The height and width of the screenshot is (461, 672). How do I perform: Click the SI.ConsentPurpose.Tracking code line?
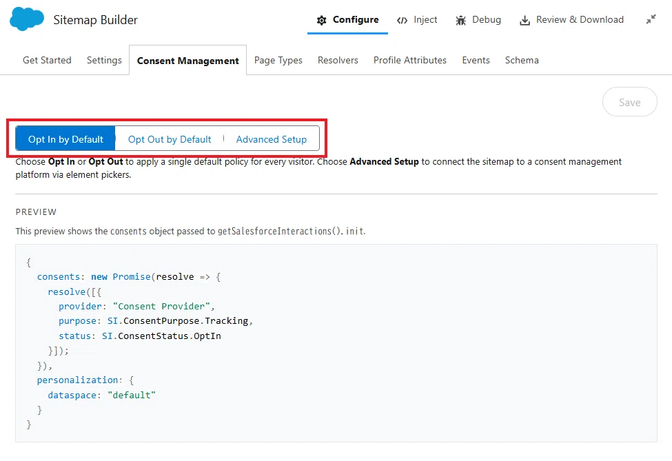coord(156,321)
